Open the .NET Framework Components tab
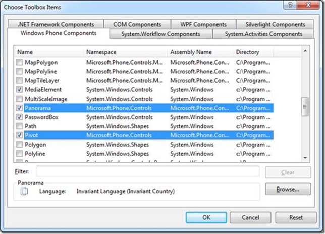This screenshot has height=234, width=325. (56, 24)
